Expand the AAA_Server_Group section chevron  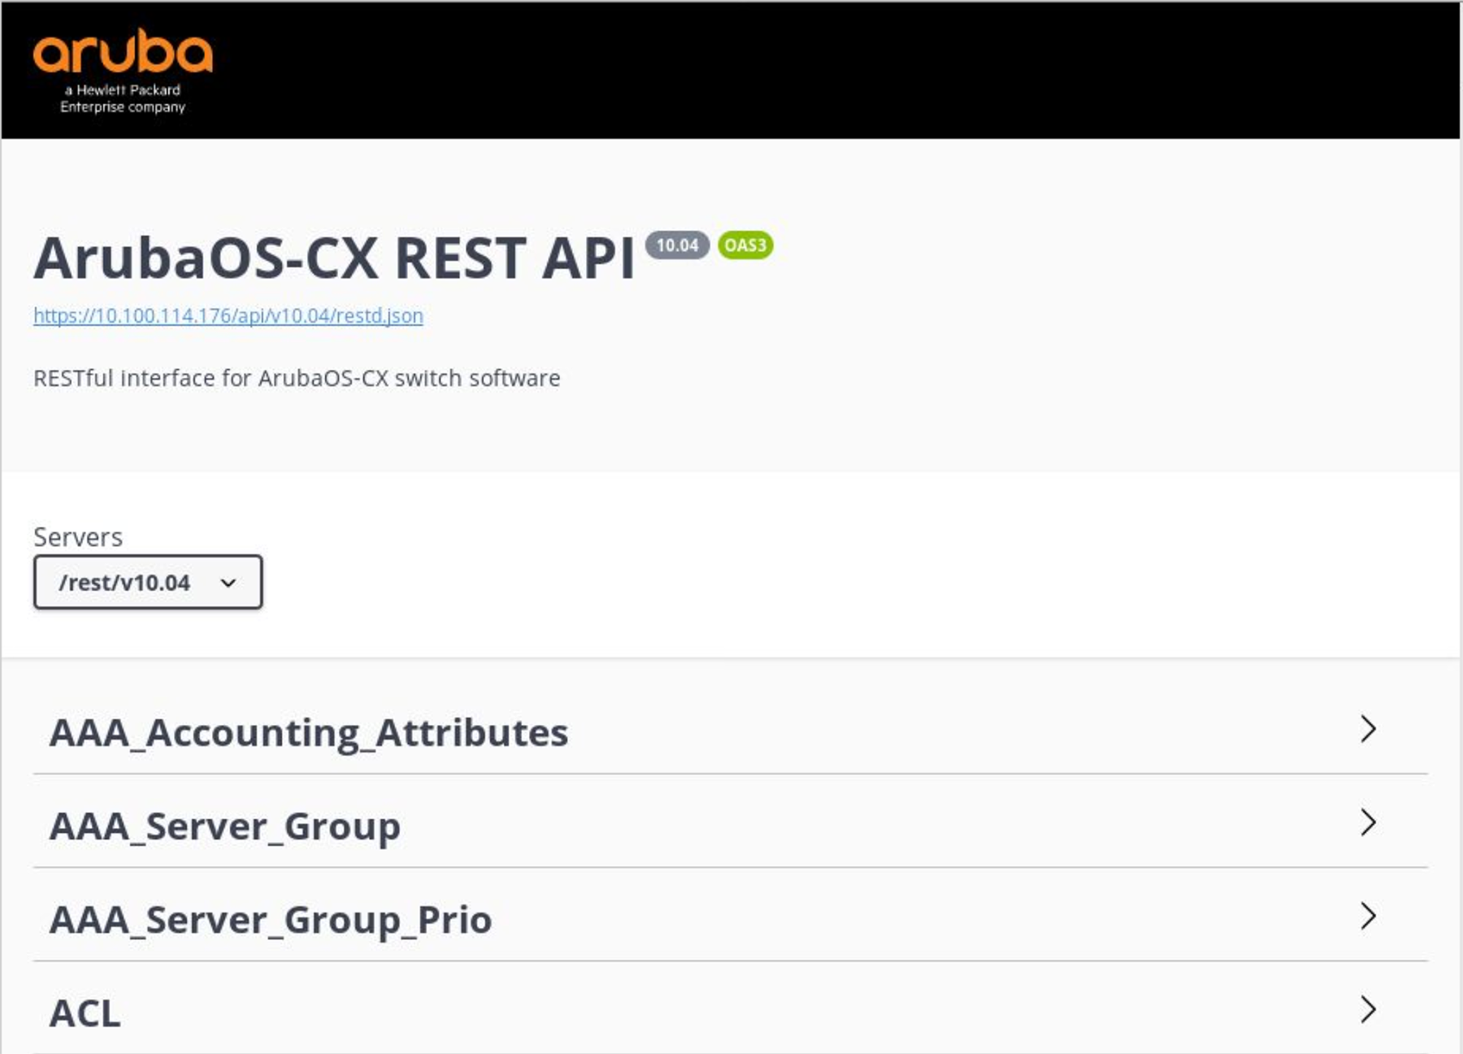coord(1368,822)
